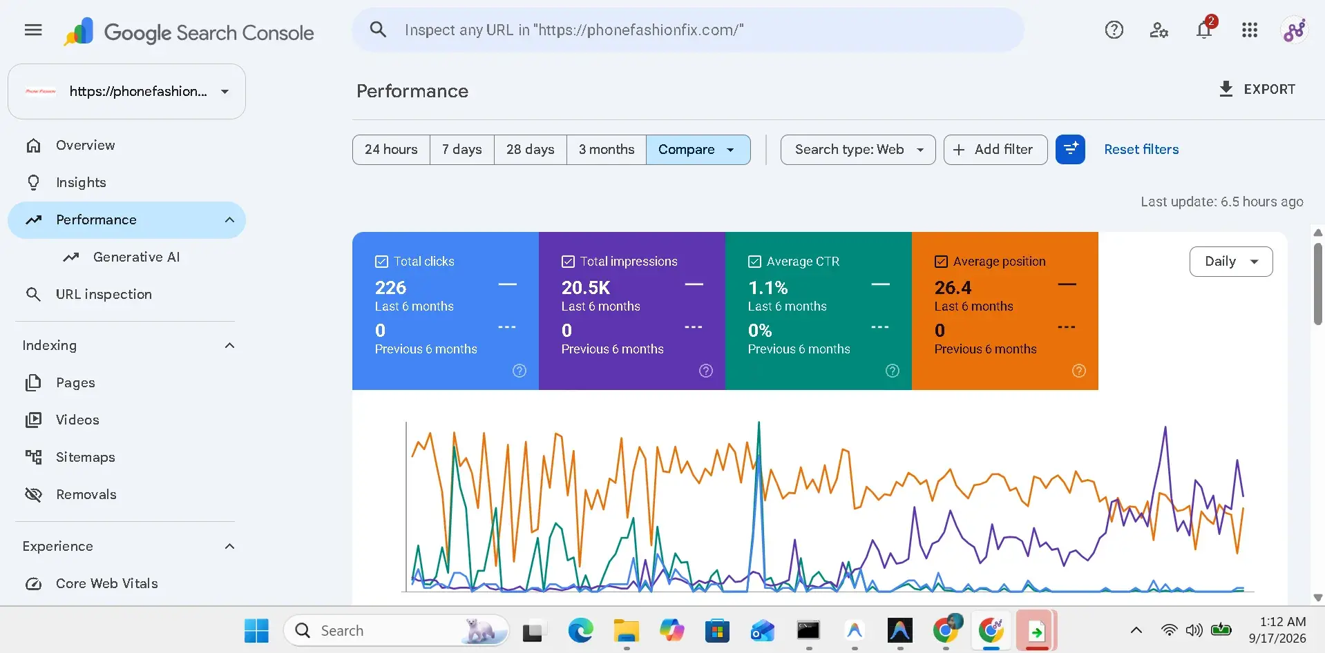The height and width of the screenshot is (653, 1325).
Task: Click the Google Search Console logo
Action: (189, 32)
